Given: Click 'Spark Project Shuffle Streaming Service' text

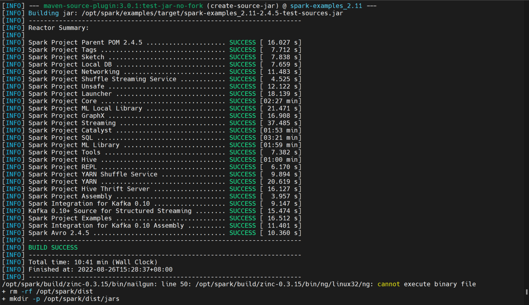Looking at the screenshot, I should [102, 79].
